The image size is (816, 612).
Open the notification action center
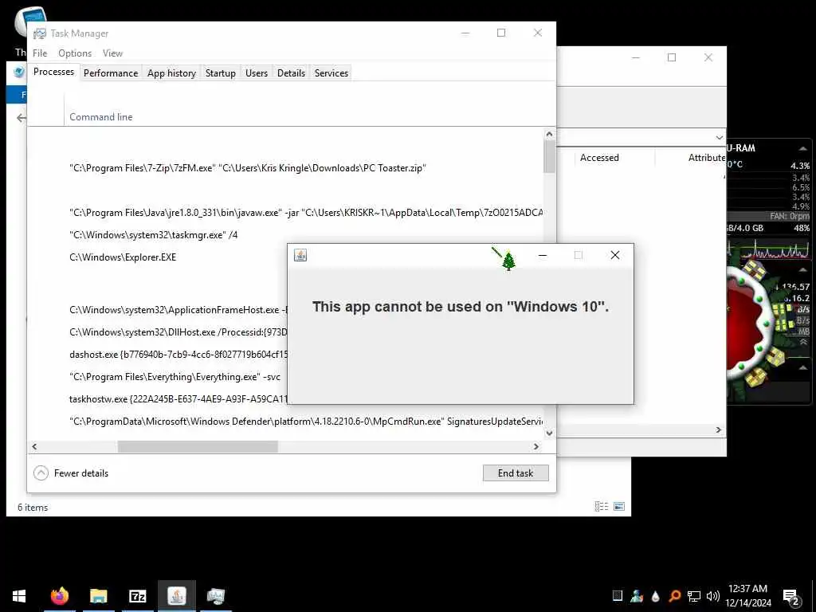tap(791, 597)
